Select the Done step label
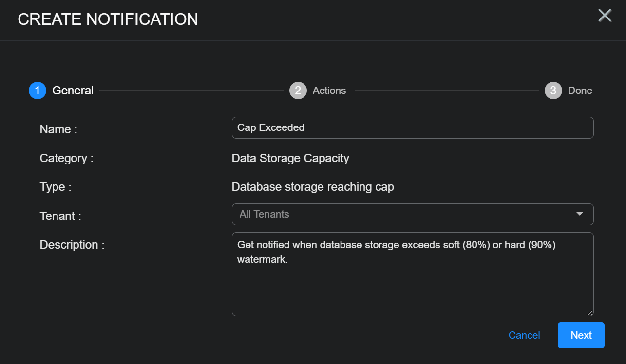Screen dimensions: 626x364 click(580, 91)
